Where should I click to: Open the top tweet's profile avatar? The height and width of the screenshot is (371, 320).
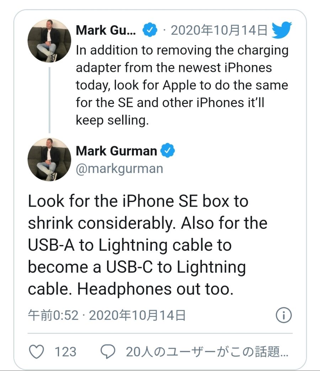49,41
